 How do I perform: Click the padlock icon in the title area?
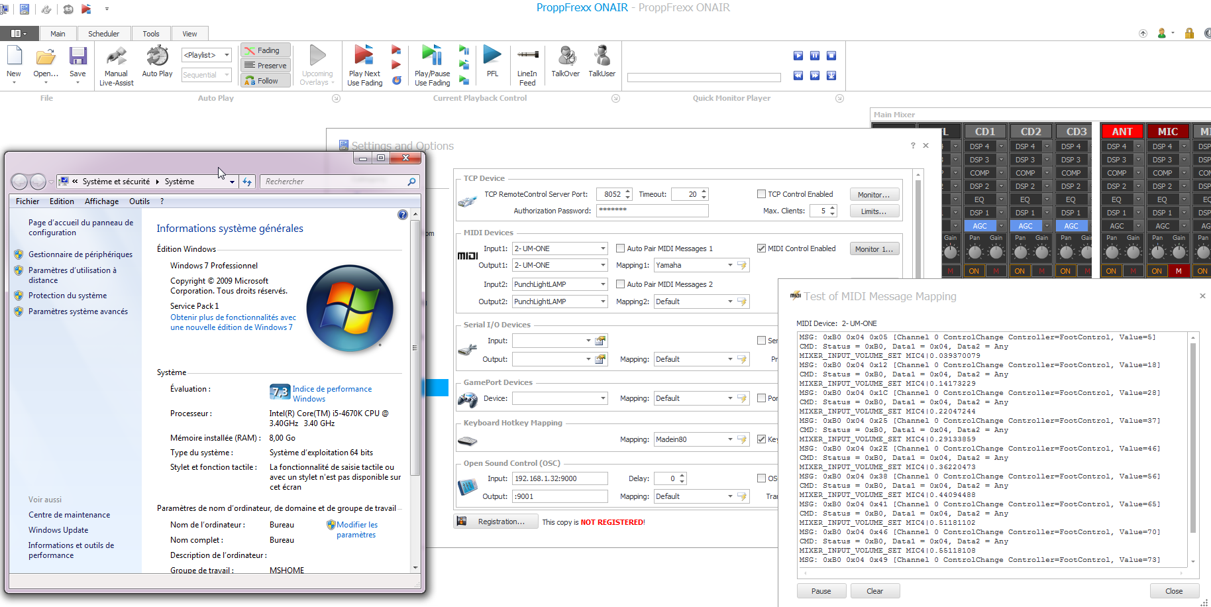click(1190, 33)
